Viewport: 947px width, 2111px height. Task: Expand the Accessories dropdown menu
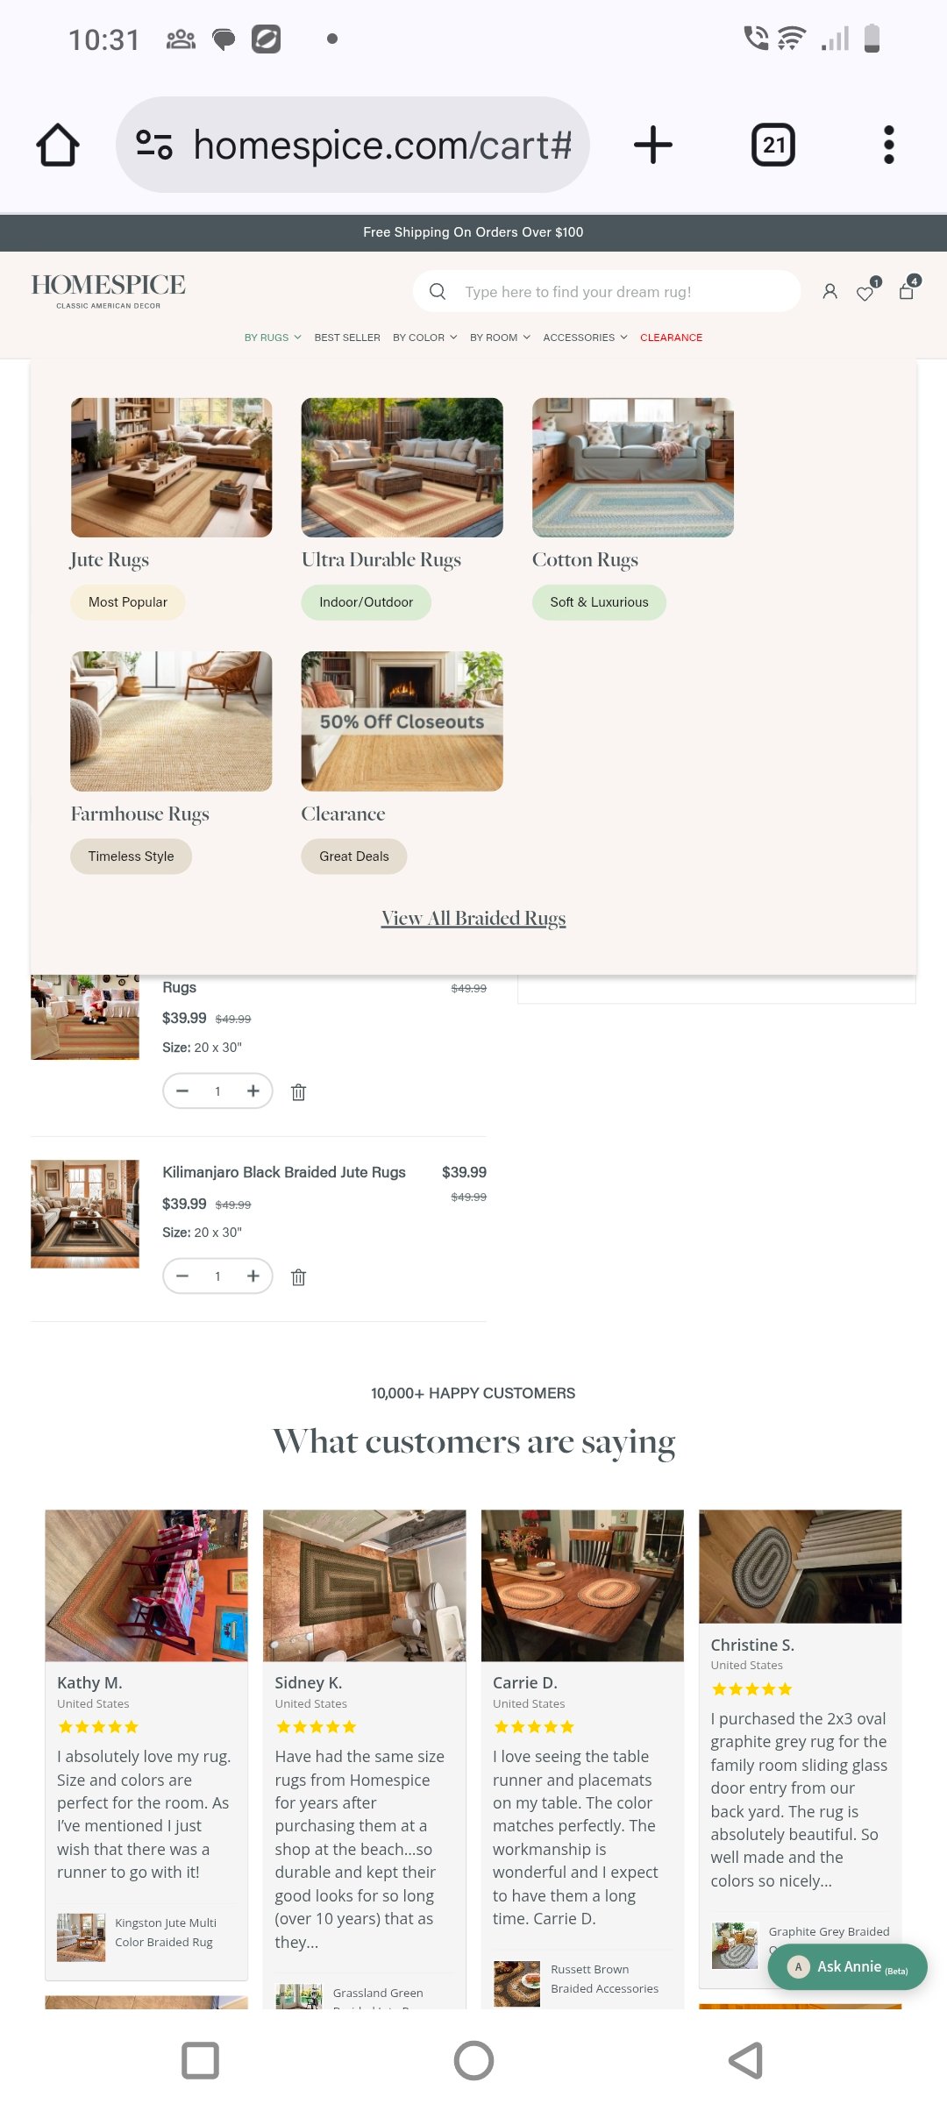[x=585, y=338]
